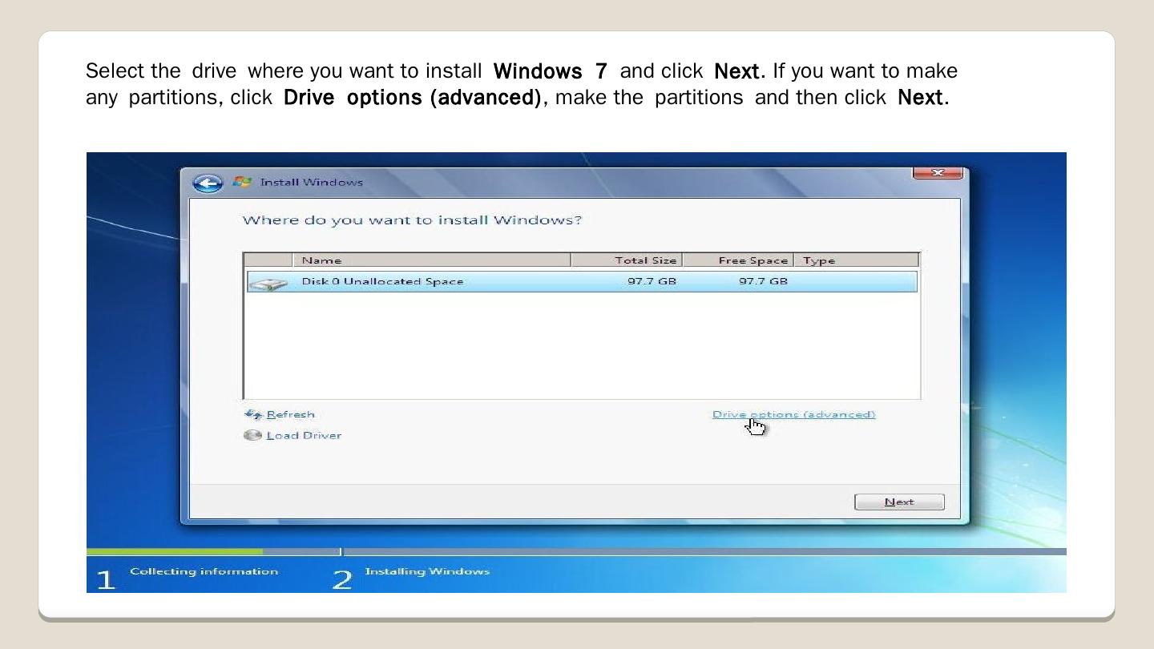Click the Refresh arrows icon
Image resolution: width=1154 pixels, height=649 pixels.
[x=253, y=414]
